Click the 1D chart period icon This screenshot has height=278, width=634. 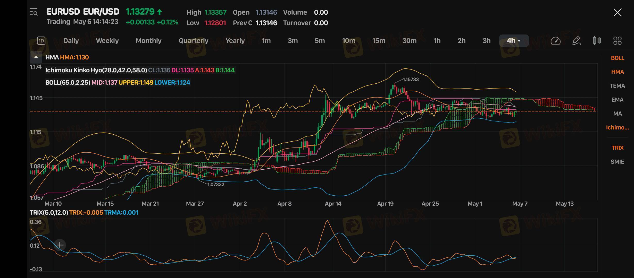pos(41,41)
